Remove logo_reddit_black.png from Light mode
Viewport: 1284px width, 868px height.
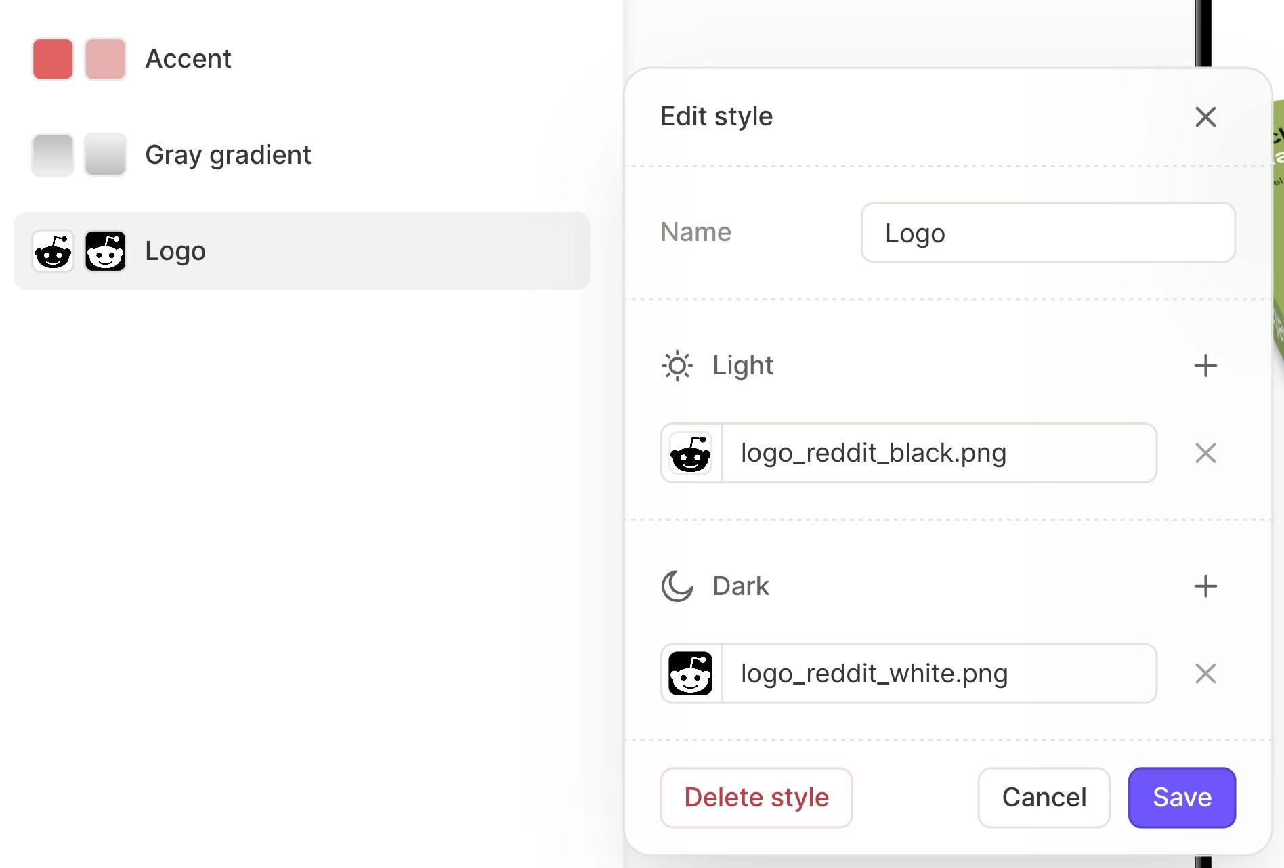coord(1205,453)
